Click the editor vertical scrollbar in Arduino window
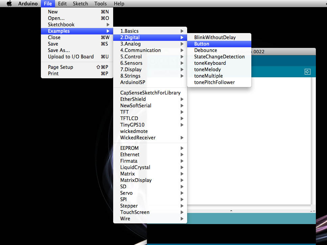 [313, 141]
